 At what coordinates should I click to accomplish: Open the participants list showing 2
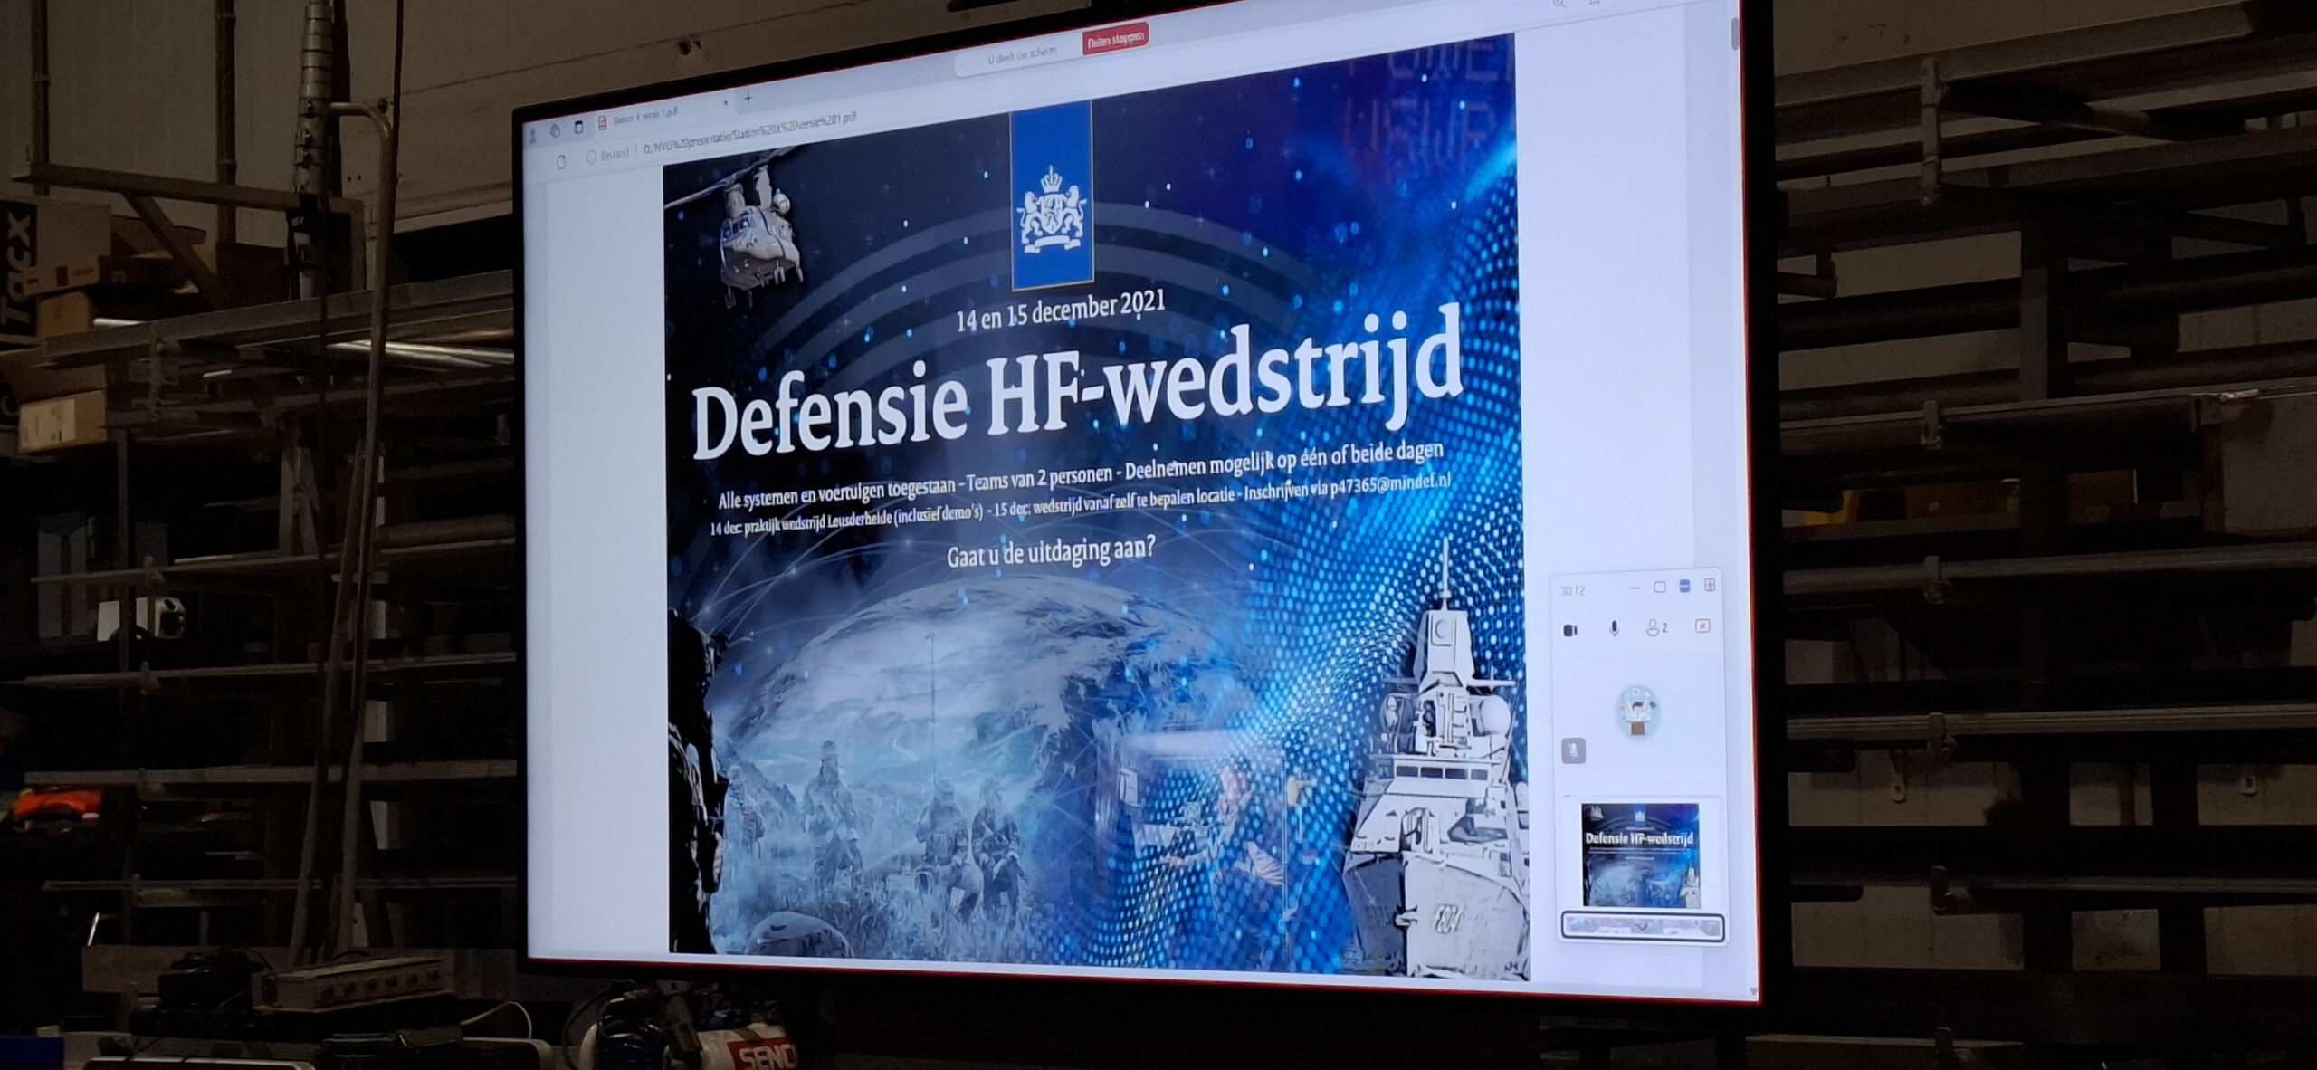pos(1656,626)
